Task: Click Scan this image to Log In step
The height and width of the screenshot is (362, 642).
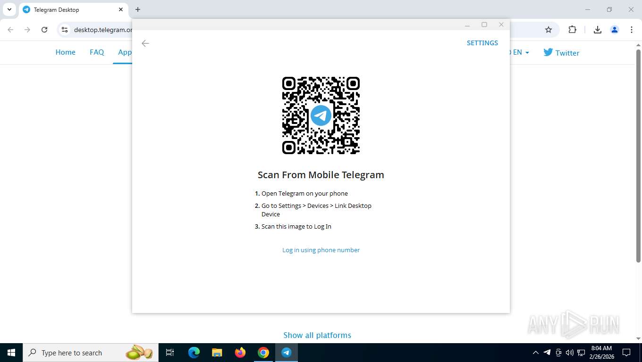Action: click(x=296, y=226)
